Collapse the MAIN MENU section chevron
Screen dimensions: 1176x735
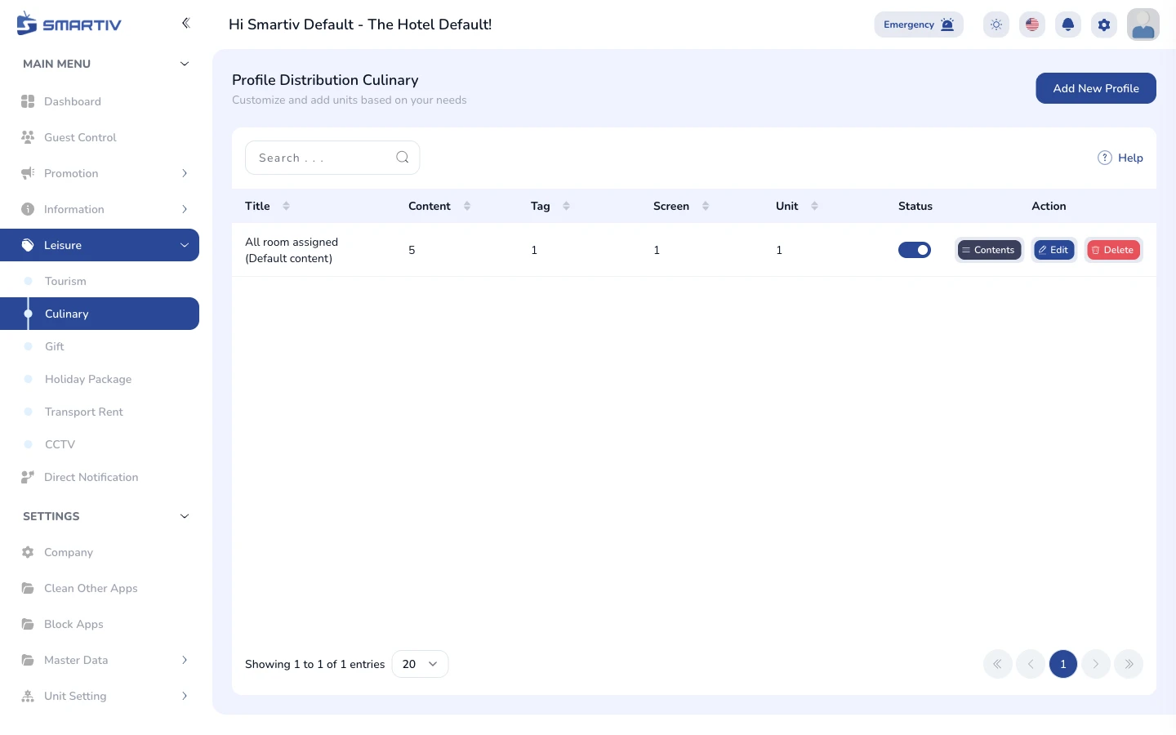coord(185,64)
